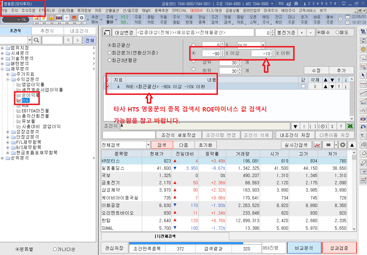
Task: Click the candlestick chart icon in right sidebar
Action: 363,119
